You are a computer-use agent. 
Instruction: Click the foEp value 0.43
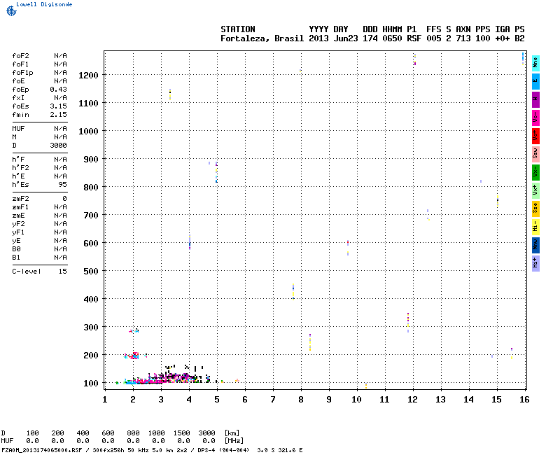tap(58, 90)
